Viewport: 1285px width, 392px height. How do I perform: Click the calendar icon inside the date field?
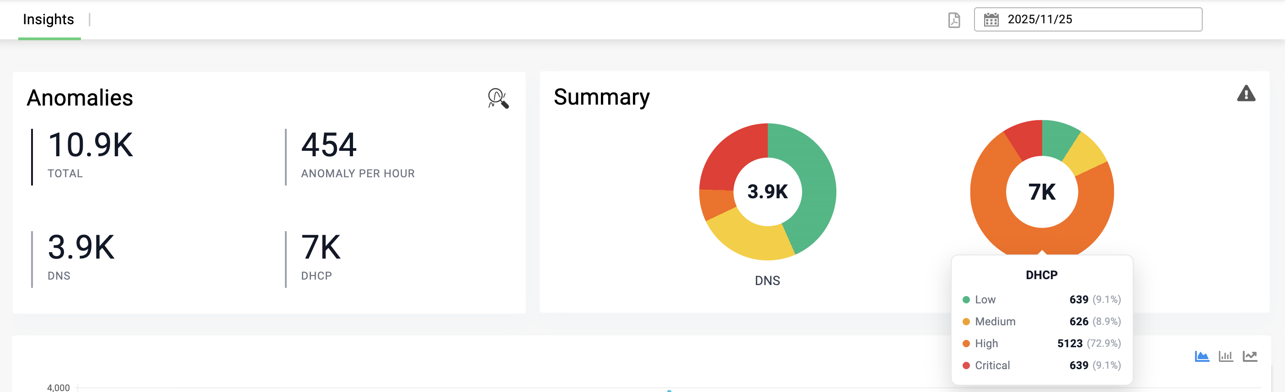point(993,21)
